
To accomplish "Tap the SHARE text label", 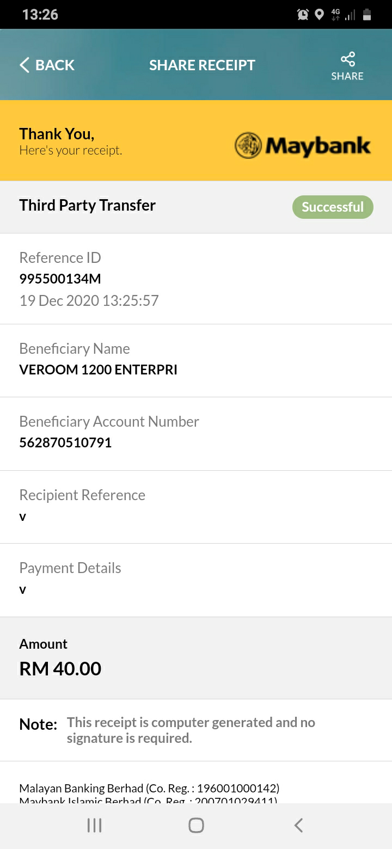I will coord(347,76).
